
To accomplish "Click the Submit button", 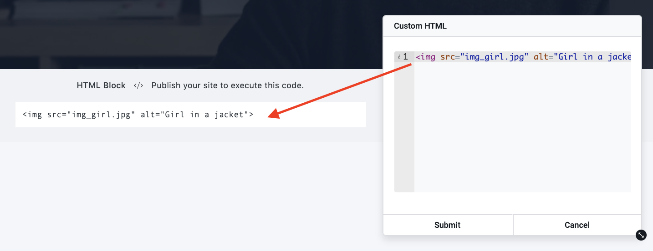I will (x=448, y=225).
